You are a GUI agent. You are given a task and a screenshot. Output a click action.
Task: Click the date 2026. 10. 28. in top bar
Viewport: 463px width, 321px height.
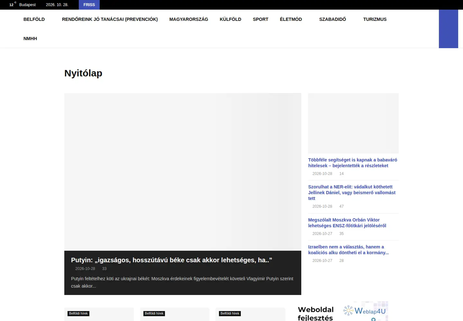coord(57,5)
